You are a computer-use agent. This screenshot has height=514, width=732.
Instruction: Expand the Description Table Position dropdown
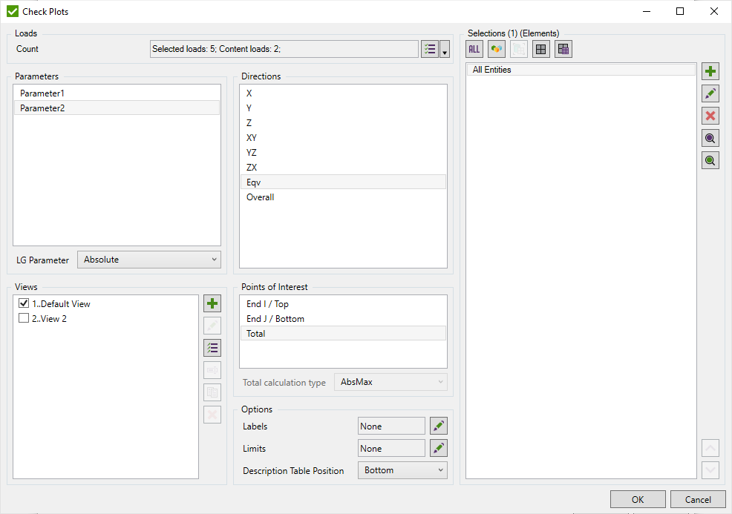402,470
